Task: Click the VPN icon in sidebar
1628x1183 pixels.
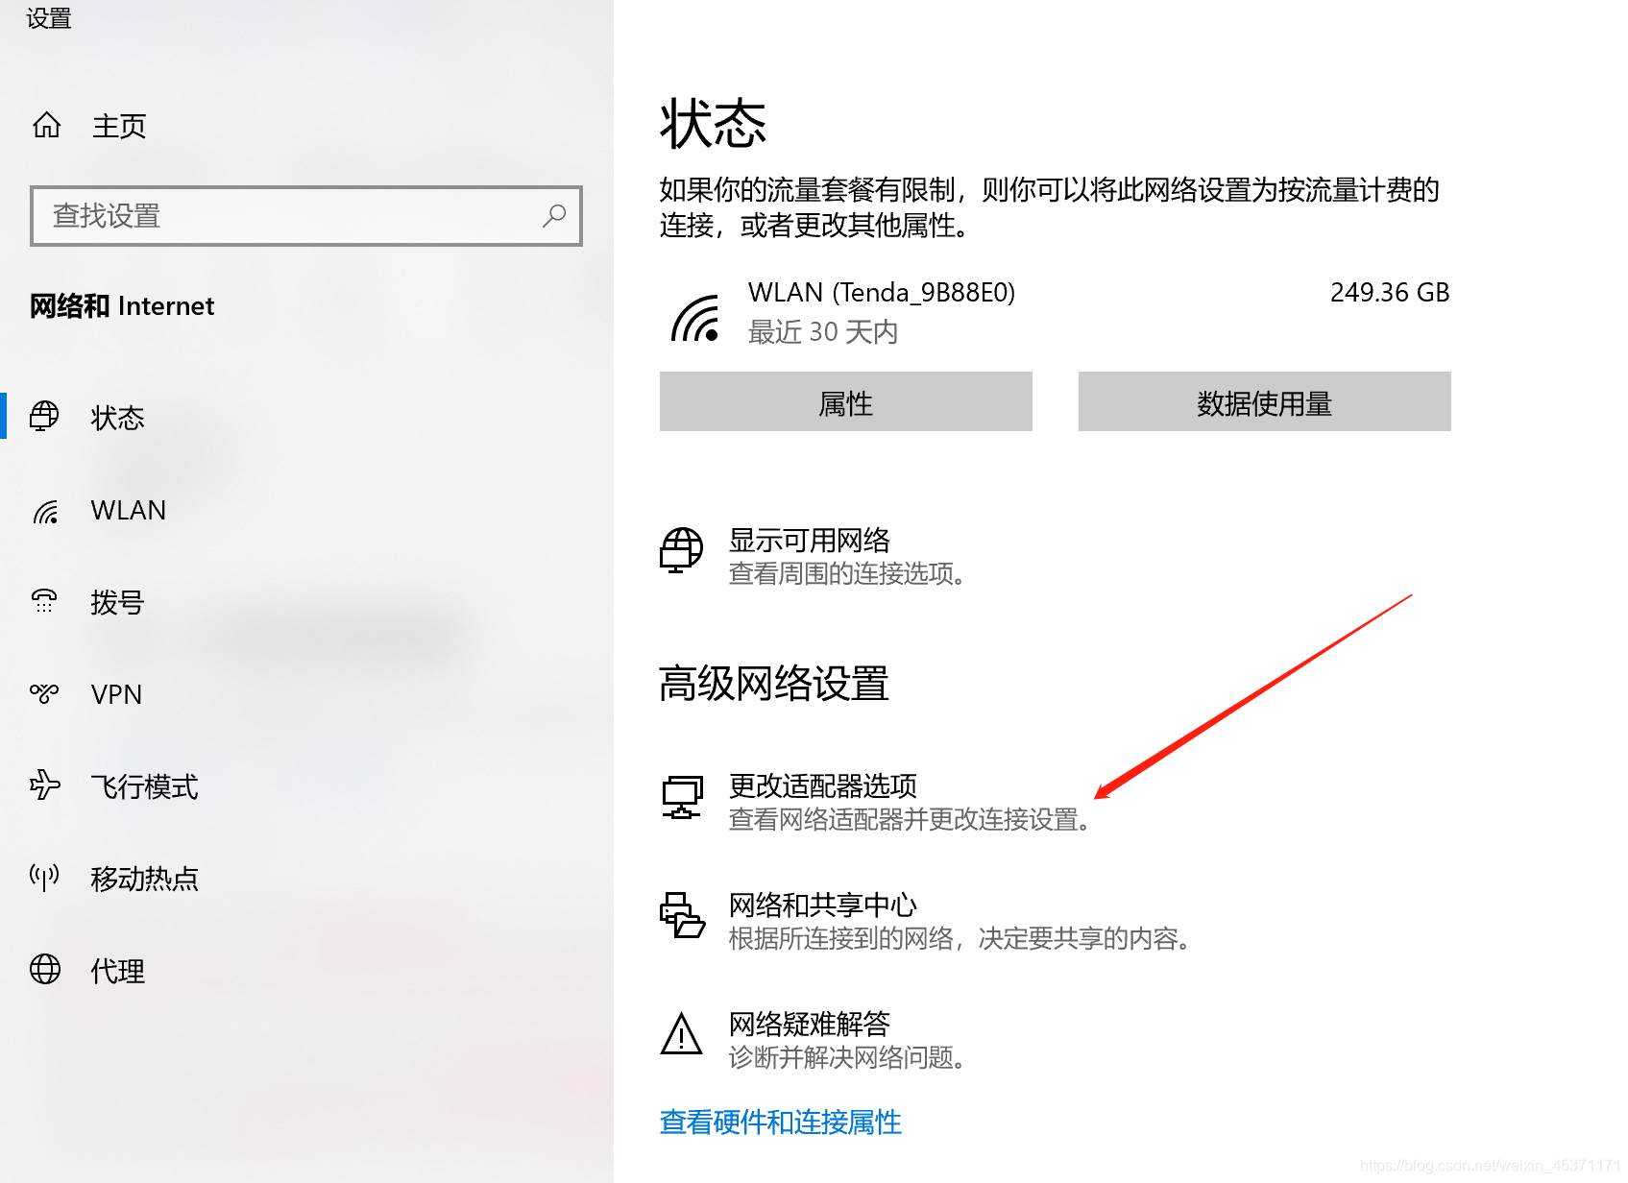Action: coord(44,693)
